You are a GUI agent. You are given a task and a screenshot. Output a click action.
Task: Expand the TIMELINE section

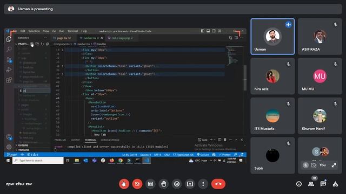(x=23, y=150)
